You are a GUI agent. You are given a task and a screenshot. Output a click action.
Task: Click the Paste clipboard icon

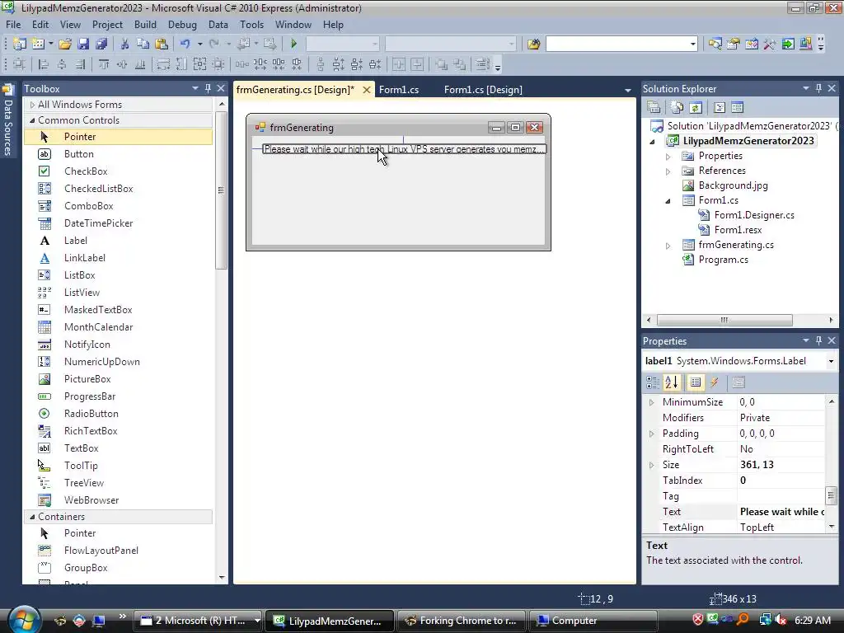tap(161, 44)
